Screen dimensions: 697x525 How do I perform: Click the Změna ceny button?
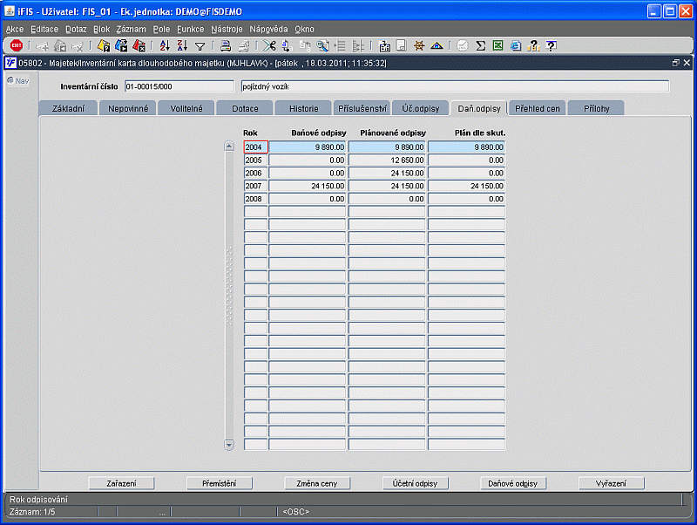[317, 483]
